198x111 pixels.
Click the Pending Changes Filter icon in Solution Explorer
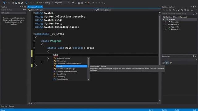(174, 10)
